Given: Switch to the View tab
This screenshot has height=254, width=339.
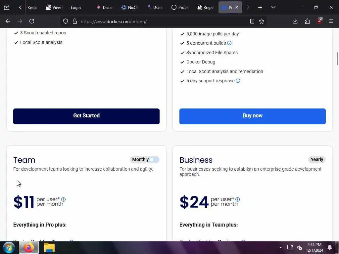Looking at the screenshot, I should 54,8.
